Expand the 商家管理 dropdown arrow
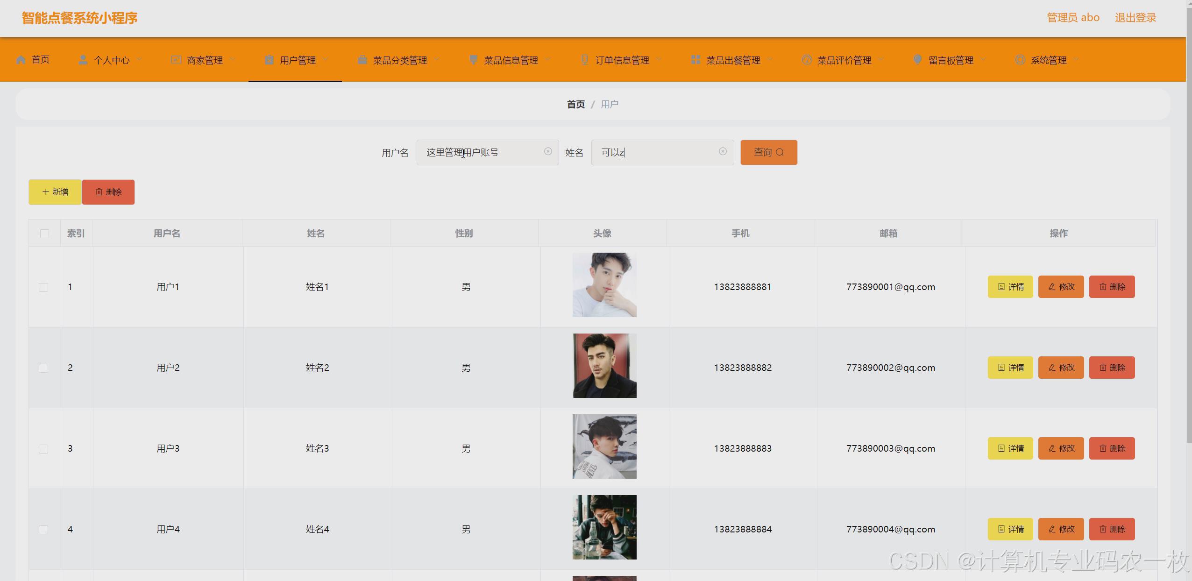 tap(232, 59)
